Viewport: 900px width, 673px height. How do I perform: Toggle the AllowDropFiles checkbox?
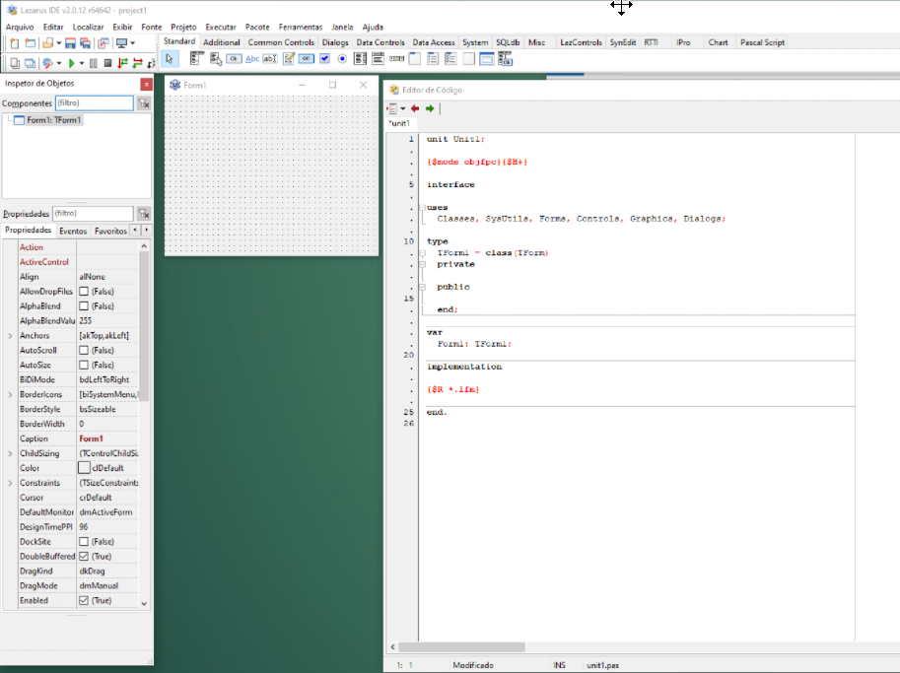84,292
